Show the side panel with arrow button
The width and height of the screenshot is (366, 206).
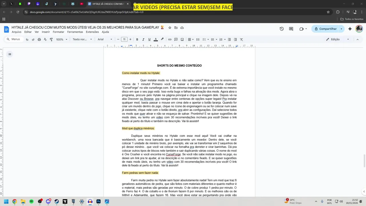[x=364, y=191]
